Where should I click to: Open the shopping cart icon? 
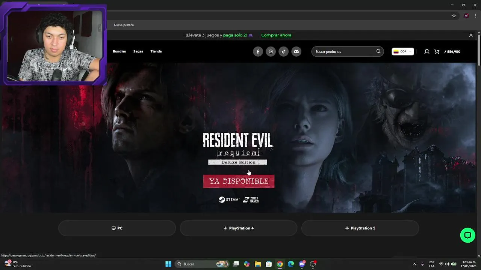tap(437, 51)
